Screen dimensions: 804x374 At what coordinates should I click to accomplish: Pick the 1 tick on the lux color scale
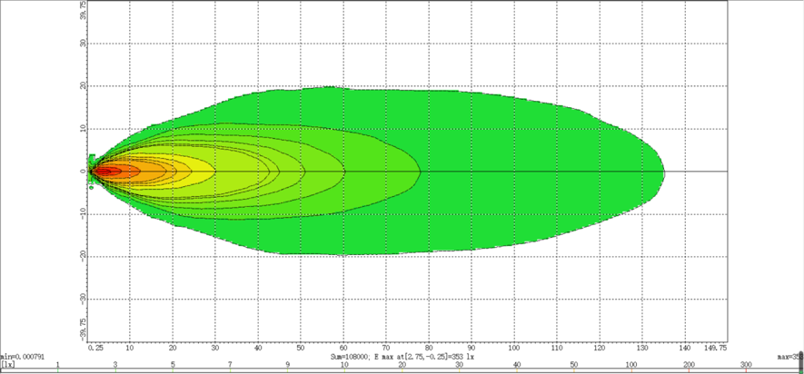coord(58,365)
